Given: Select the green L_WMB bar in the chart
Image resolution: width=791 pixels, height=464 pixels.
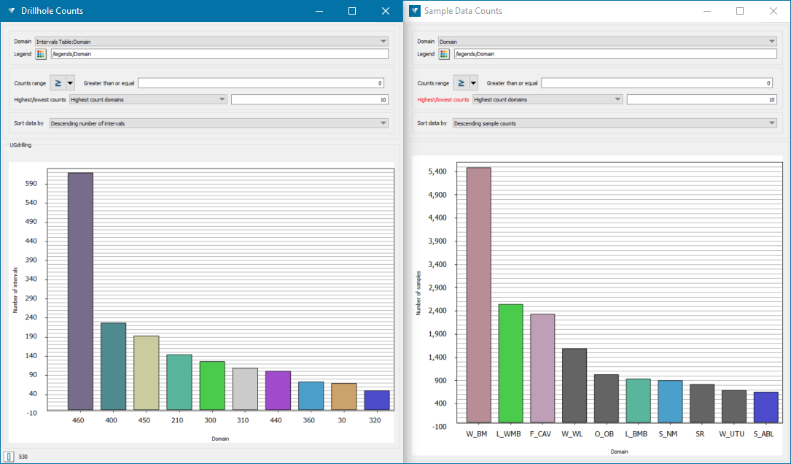Looking at the screenshot, I should point(510,363).
